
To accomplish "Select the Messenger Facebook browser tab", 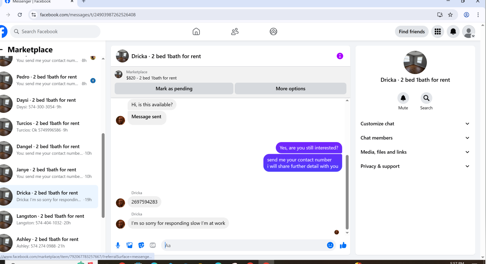I will 39,2.
